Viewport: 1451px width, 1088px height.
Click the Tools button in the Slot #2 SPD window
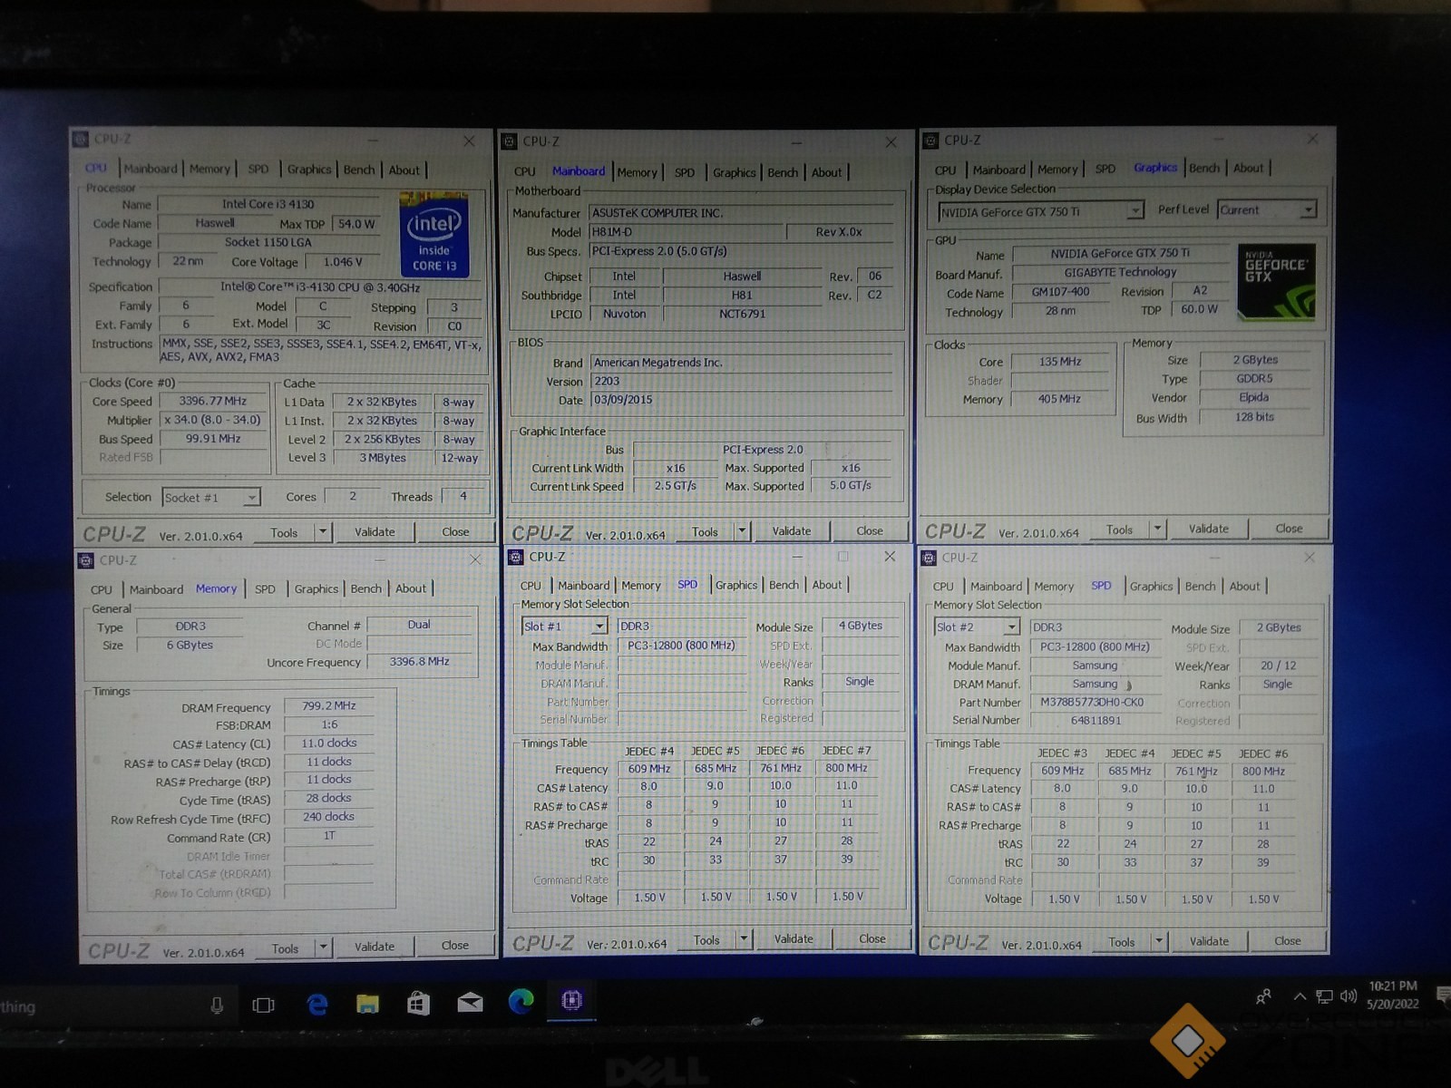[1121, 942]
